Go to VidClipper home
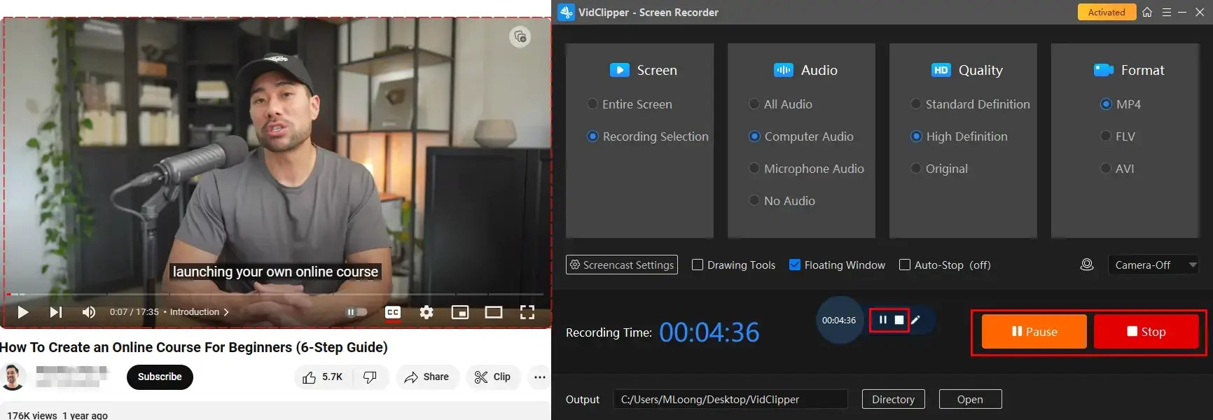Viewport: 1213px width, 420px height. [x=1147, y=12]
